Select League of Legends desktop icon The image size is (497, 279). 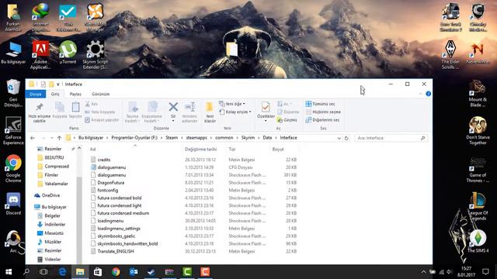pos(478,206)
